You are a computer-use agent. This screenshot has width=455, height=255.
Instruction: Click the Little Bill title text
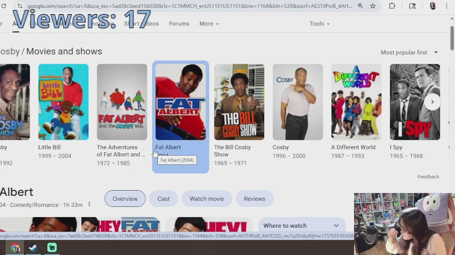[x=49, y=147]
